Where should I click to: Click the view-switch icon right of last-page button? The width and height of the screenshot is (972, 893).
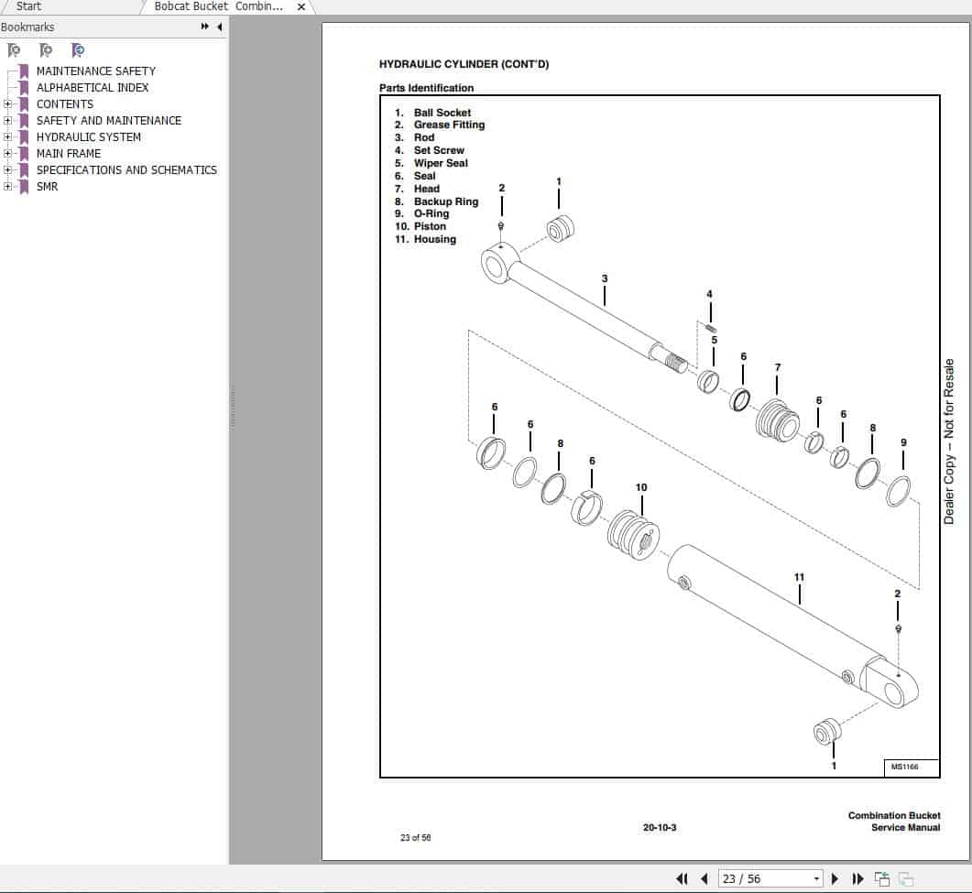(880, 877)
